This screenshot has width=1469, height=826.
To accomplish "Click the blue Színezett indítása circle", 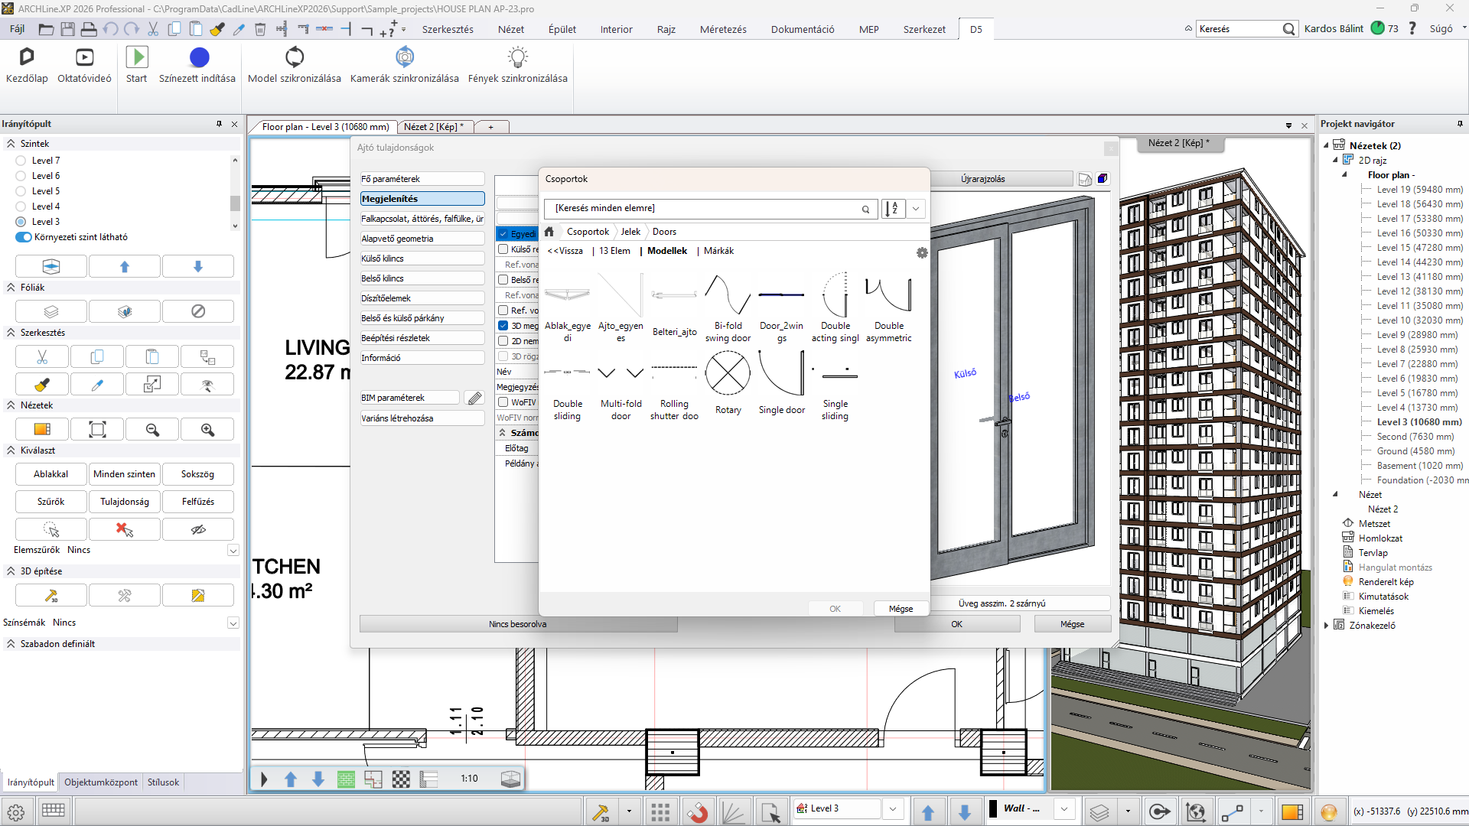I will coord(199,57).
